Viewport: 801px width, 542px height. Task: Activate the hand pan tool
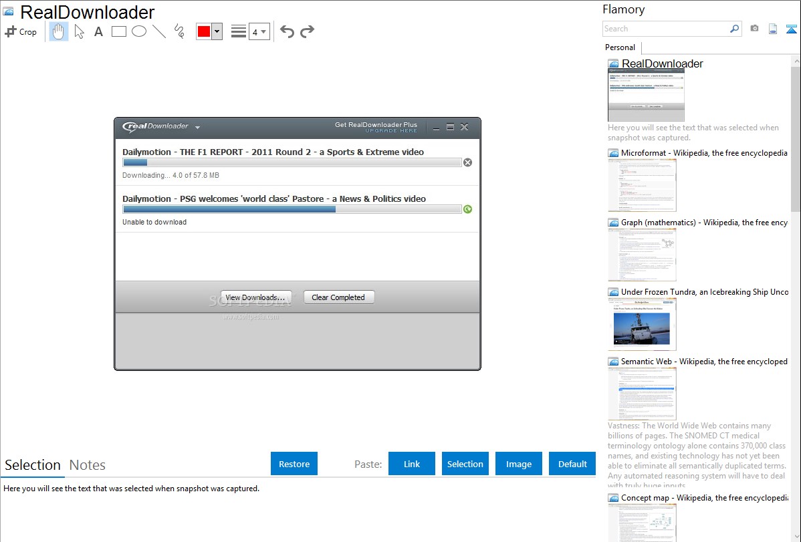pyautogui.click(x=59, y=31)
